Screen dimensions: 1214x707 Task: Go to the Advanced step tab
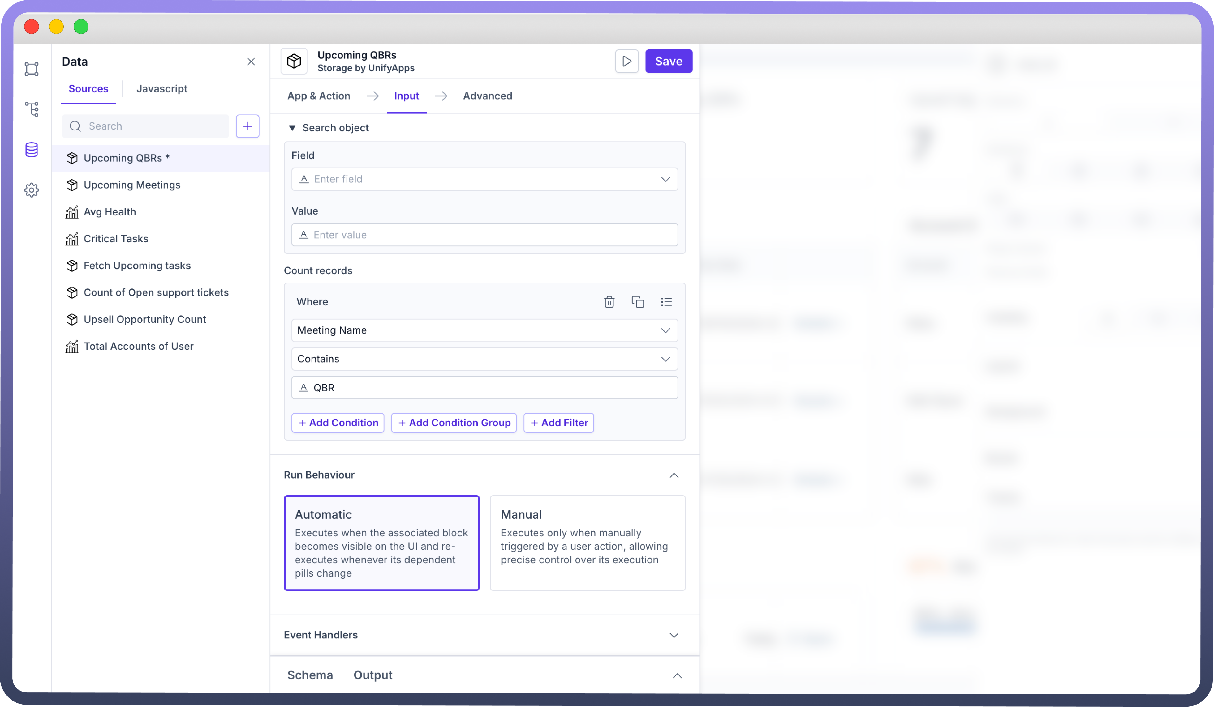click(487, 96)
